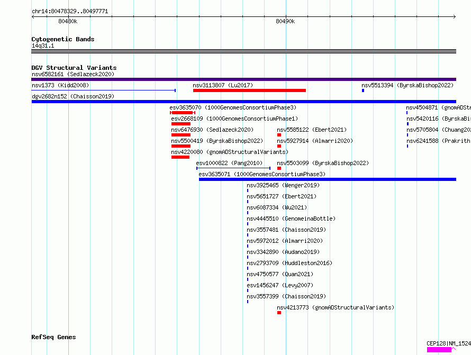Viewport: 471px width, 355px height.
Task: Click nsv4750577 (Quan2021) label
Action: point(280,274)
